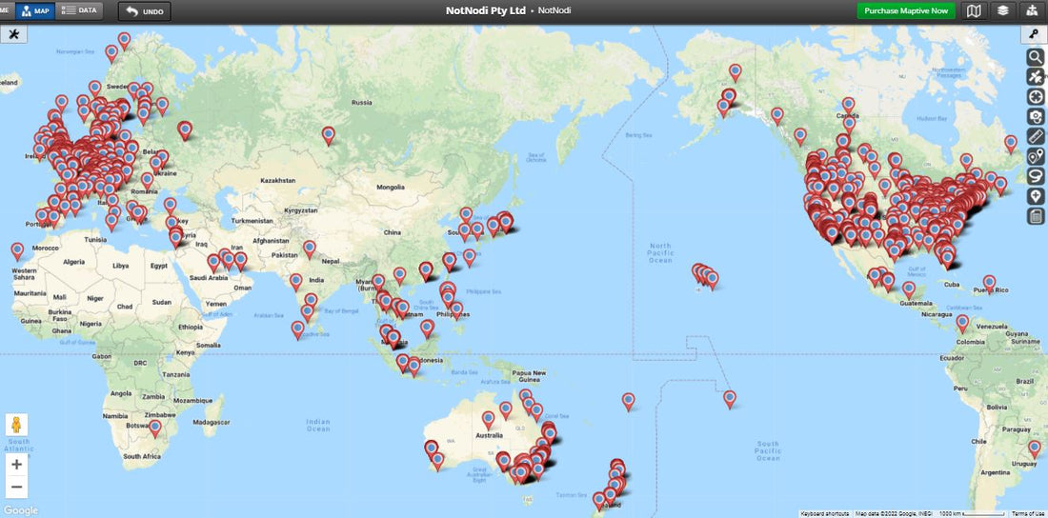The height and width of the screenshot is (518, 1048).
Task: Open the folded map icon menu
Action: pyautogui.click(x=973, y=10)
